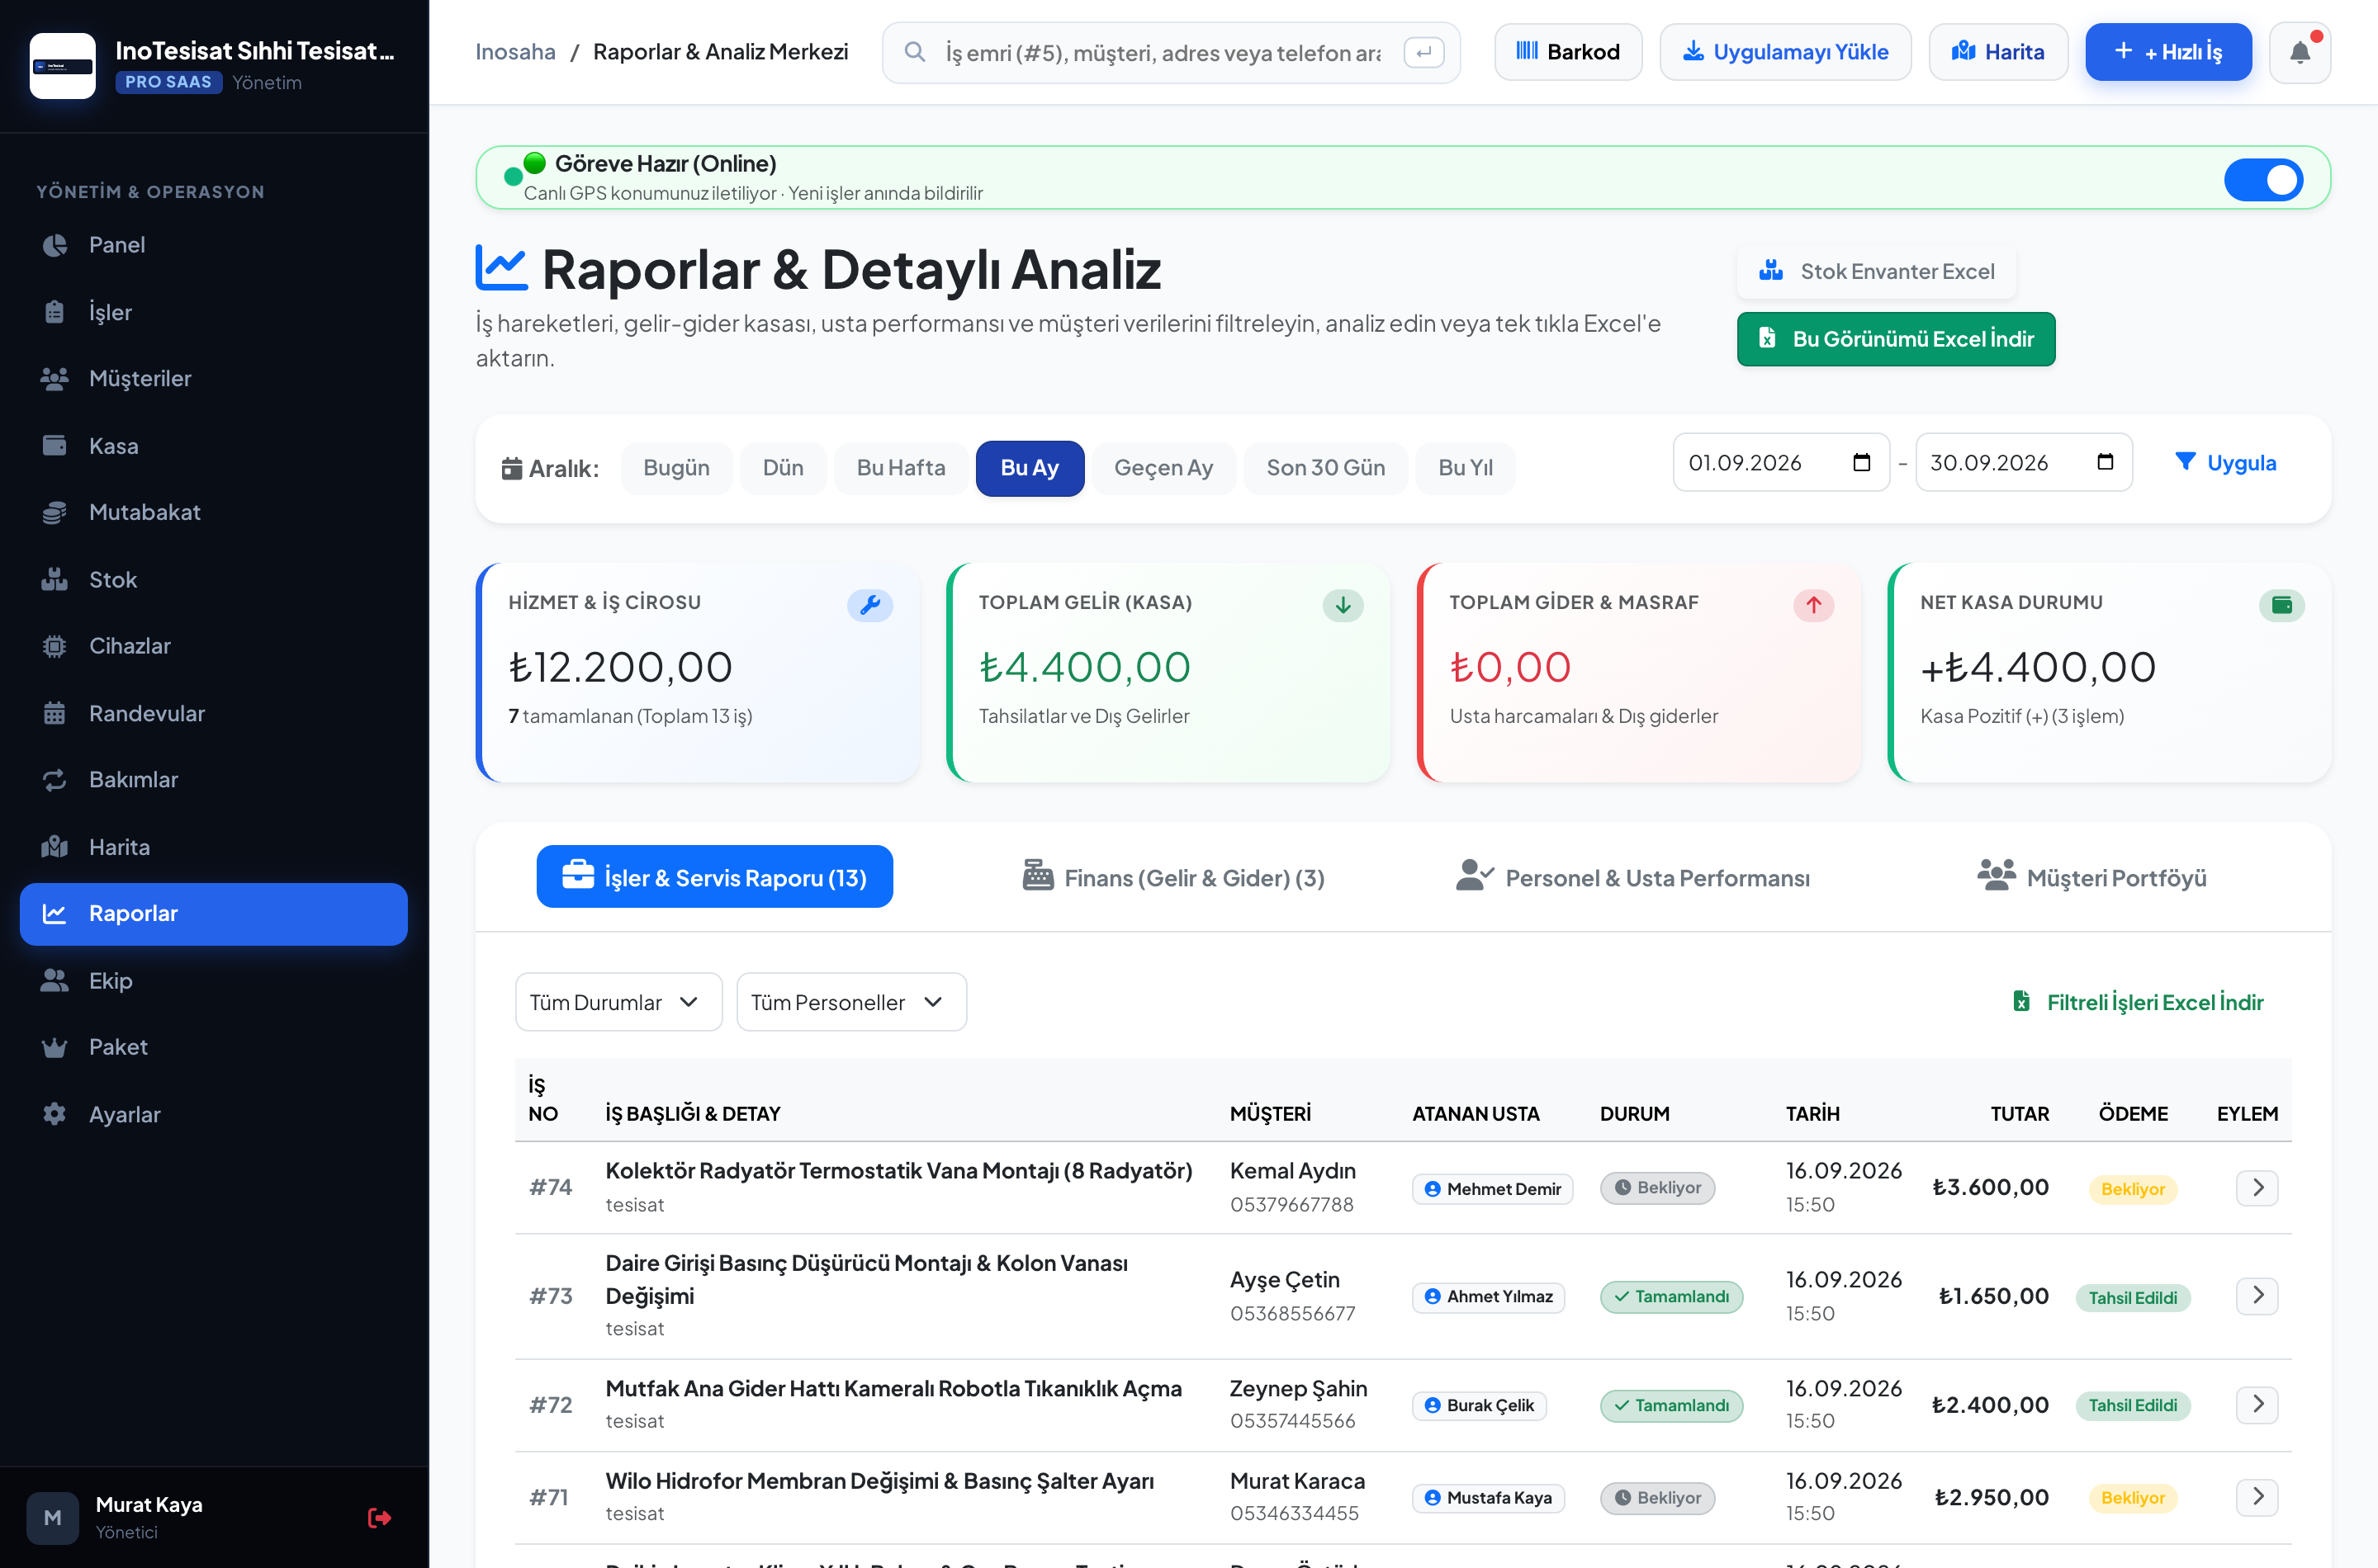Click the Stok boxes icon in sidebar

54,579
